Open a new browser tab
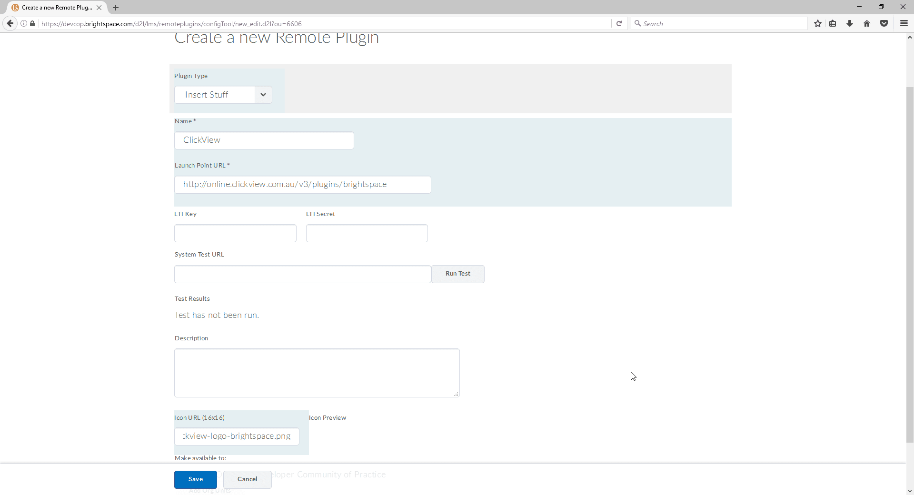The width and height of the screenshot is (914, 495). 116,7
